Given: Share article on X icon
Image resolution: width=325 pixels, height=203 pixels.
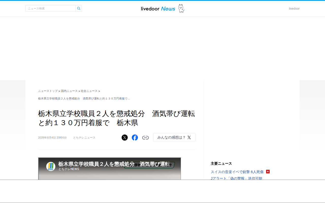Looking at the screenshot, I should coord(125,138).
